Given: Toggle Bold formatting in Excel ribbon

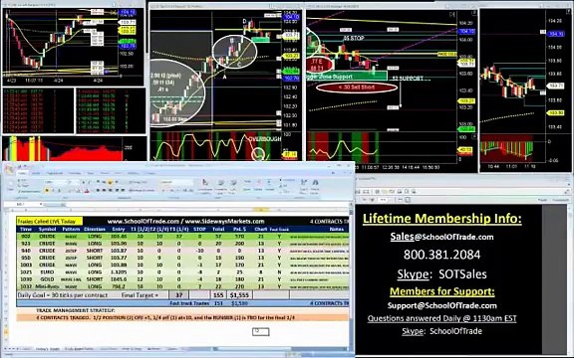Looking at the screenshot, I should (47, 190).
